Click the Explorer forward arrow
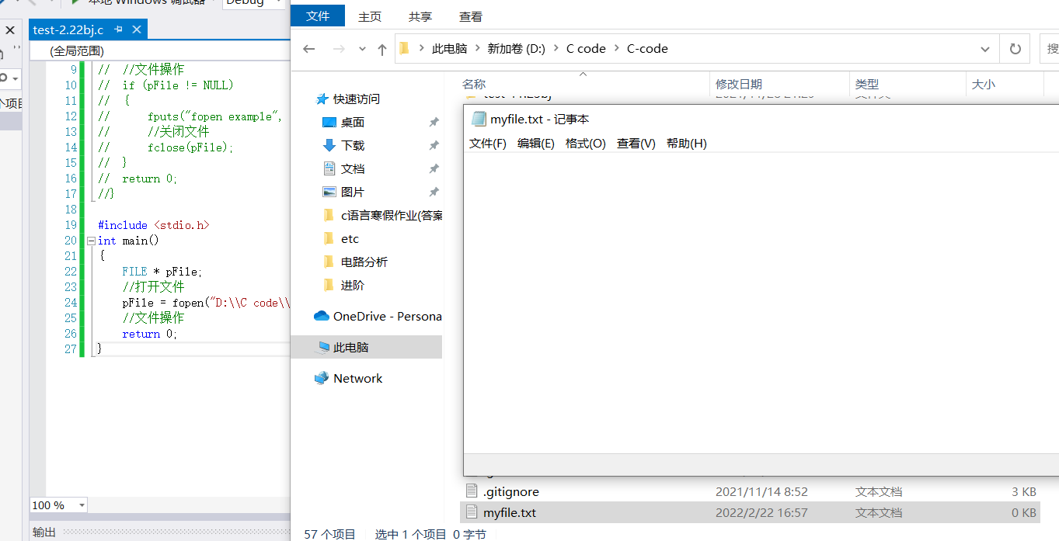Viewport: 1059px width, 541px height. pos(339,49)
